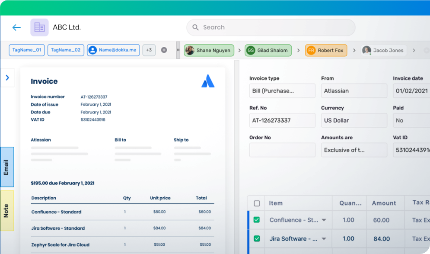
Task: Open the Note side tab
Action: coord(6,211)
